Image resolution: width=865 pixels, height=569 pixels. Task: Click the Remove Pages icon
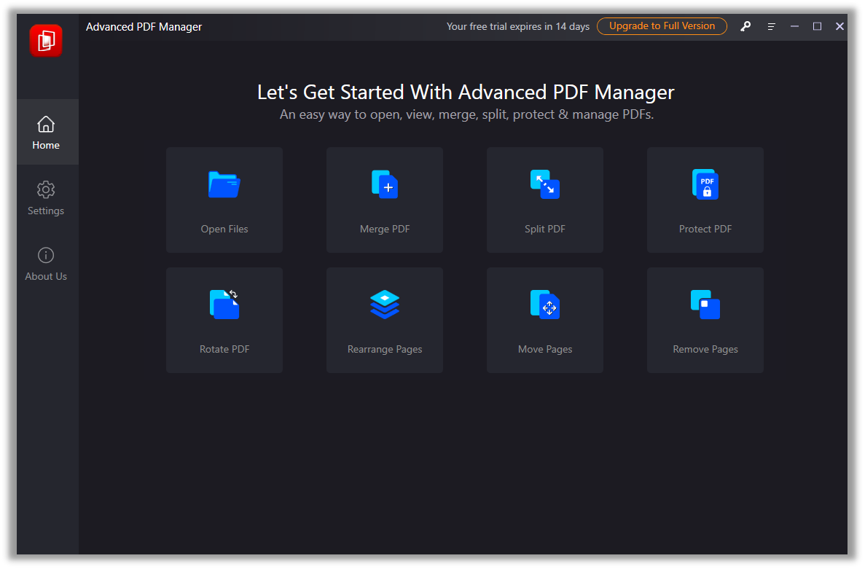pos(705,305)
